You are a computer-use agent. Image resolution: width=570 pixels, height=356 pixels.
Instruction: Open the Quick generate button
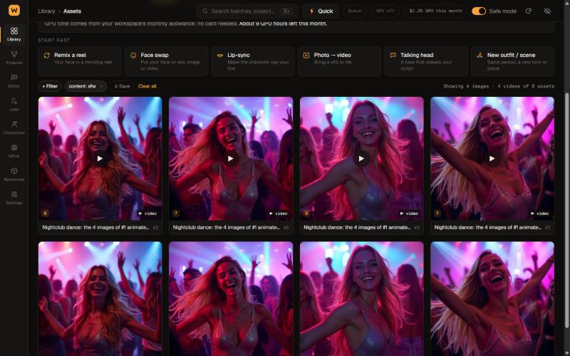321,11
